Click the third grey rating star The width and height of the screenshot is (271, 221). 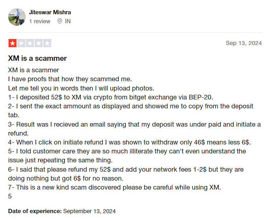[30, 43]
